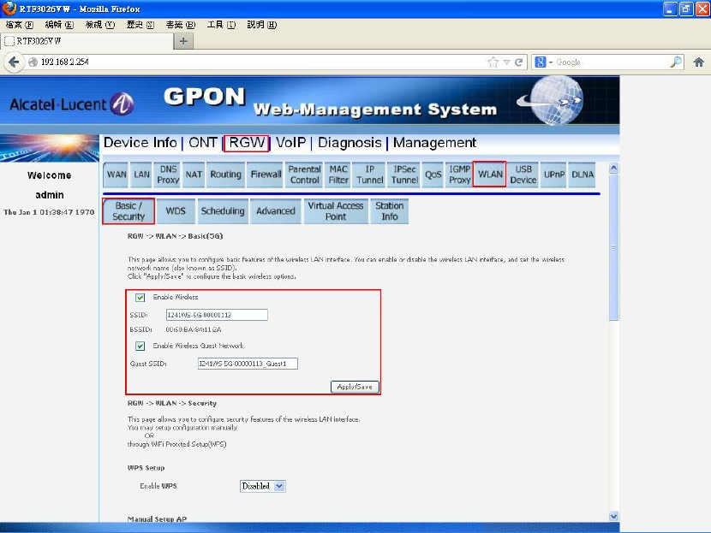This screenshot has width=711, height=533.
Task: Select the IGMP Proxy tab
Action: pos(459,175)
